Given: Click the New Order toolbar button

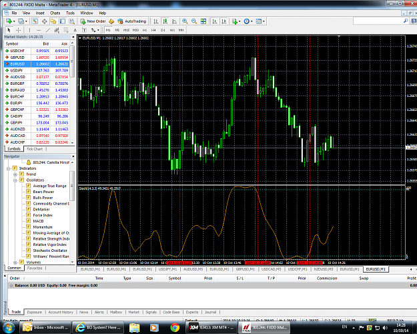Looking at the screenshot, I should pos(93,21).
